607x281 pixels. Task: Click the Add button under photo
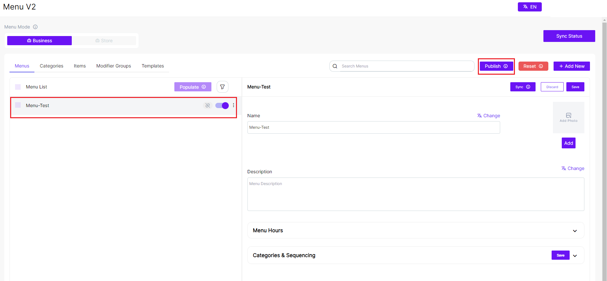click(x=569, y=143)
